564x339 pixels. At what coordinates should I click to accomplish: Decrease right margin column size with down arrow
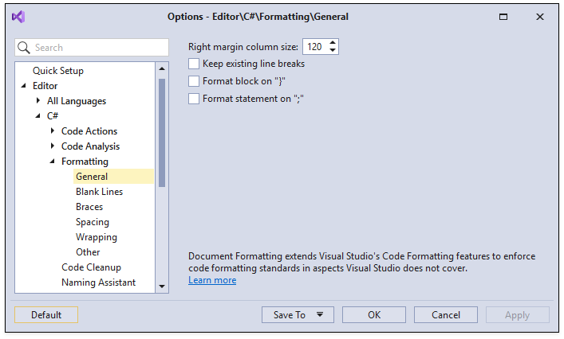point(333,50)
